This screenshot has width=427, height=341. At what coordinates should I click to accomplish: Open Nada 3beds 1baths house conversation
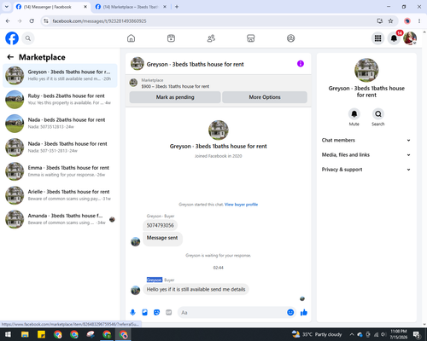pos(60,147)
